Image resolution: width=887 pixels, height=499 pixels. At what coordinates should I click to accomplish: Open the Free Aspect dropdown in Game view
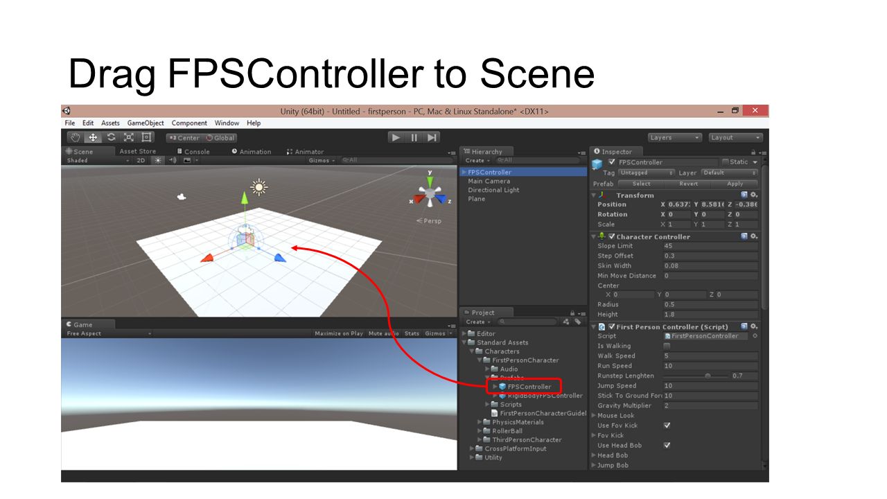pyautogui.click(x=109, y=333)
